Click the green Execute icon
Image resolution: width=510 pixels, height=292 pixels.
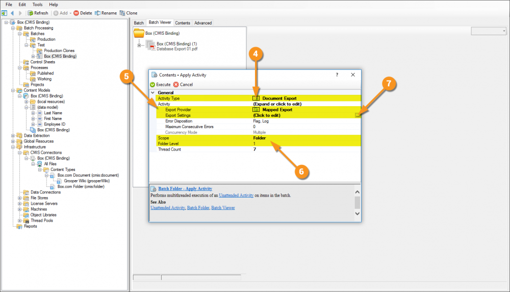pos(152,85)
